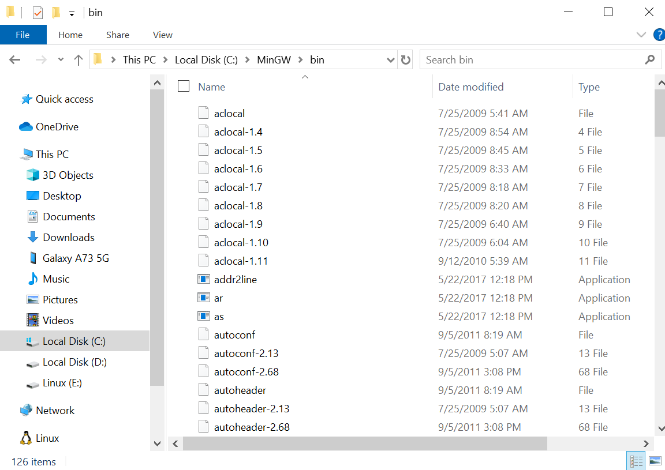Open the Recent locations dropdown
Viewport: 665px width, 470px height.
coord(61,60)
